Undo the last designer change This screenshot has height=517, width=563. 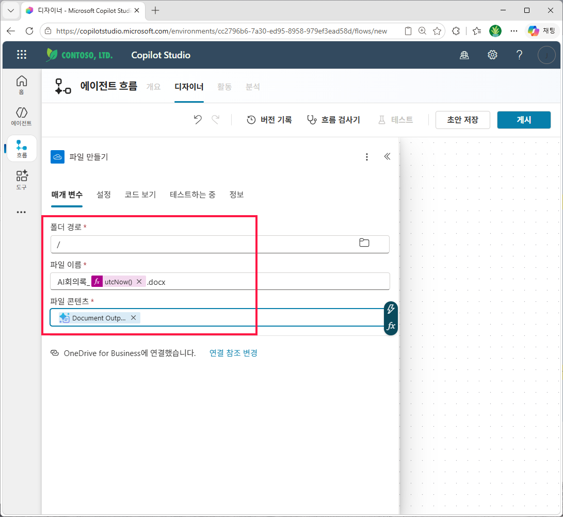click(x=198, y=120)
